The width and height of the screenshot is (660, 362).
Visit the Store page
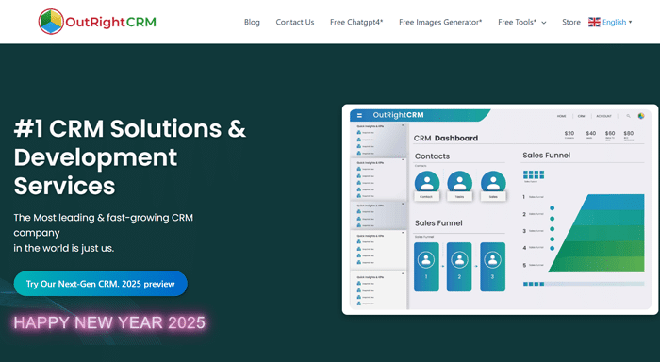pyautogui.click(x=571, y=22)
